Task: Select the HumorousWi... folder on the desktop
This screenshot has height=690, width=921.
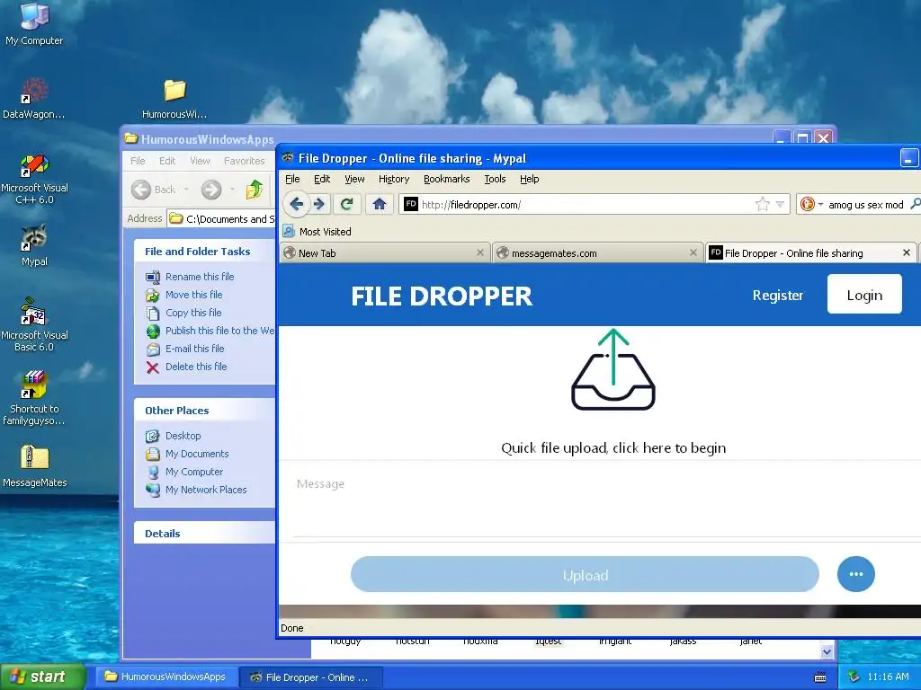Action: tap(174, 98)
